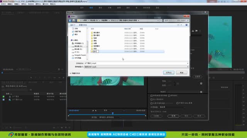247x138 pixels.
Task: Open 帮助 menu
Action: coord(52,4)
